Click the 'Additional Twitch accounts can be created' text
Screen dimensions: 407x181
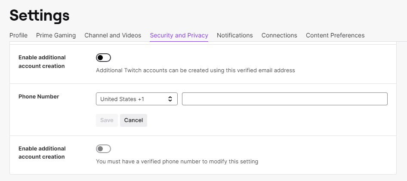[x=195, y=70]
